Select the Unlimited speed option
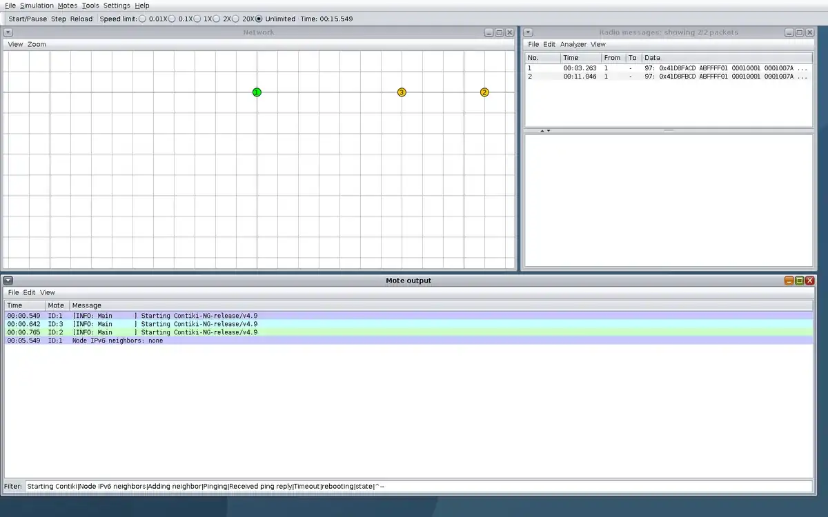 (275, 19)
